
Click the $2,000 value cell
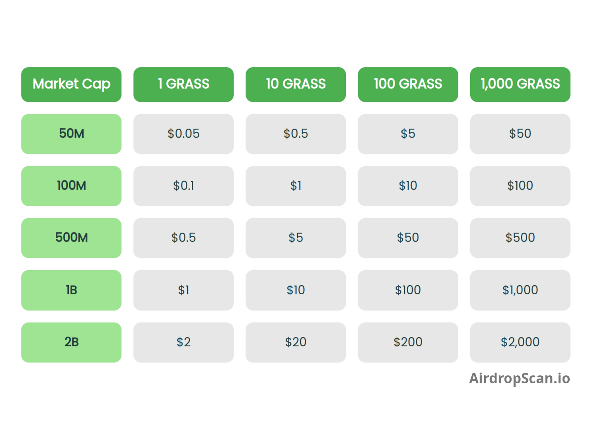pyautogui.click(x=520, y=342)
